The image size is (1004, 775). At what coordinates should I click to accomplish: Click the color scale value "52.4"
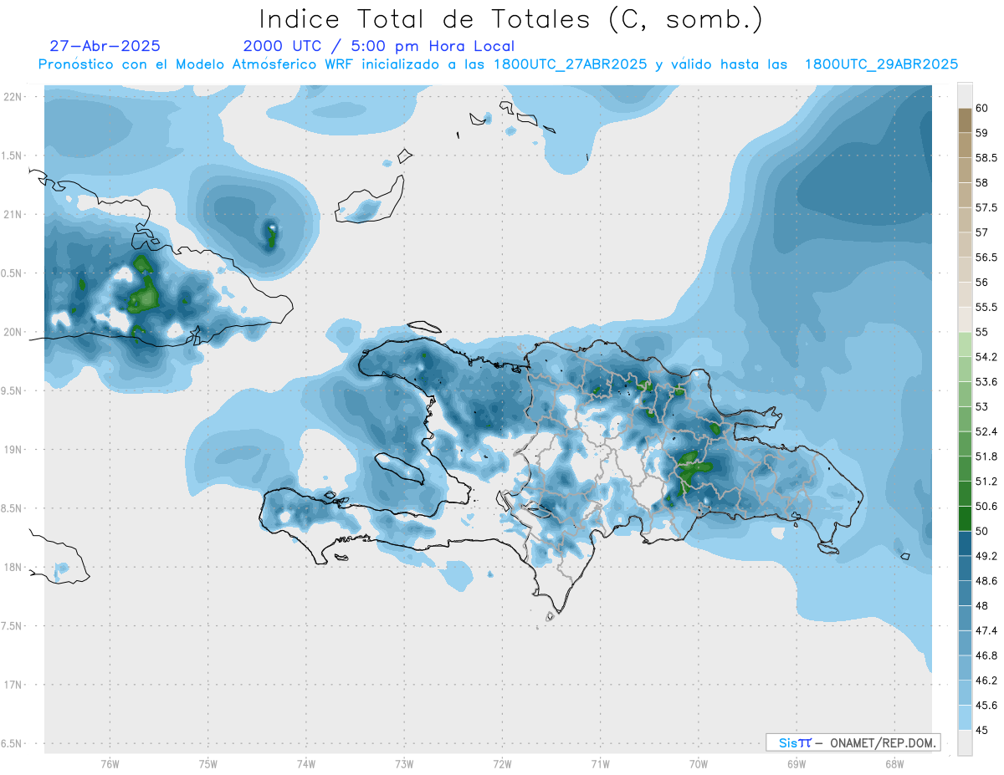click(x=986, y=431)
